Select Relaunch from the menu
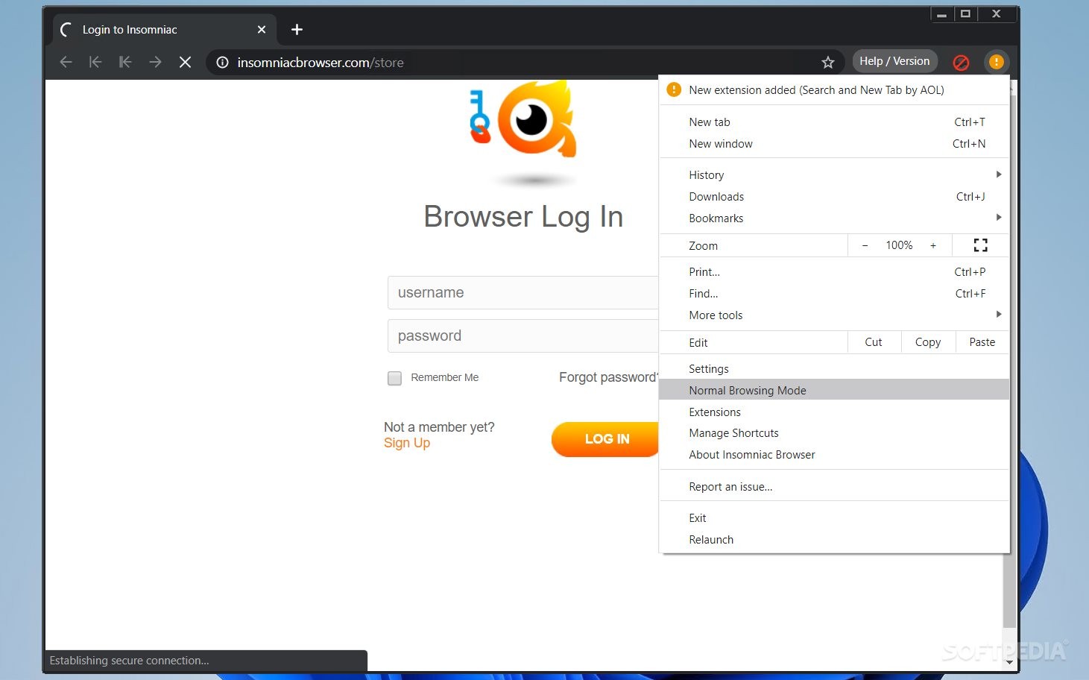 (834, 539)
